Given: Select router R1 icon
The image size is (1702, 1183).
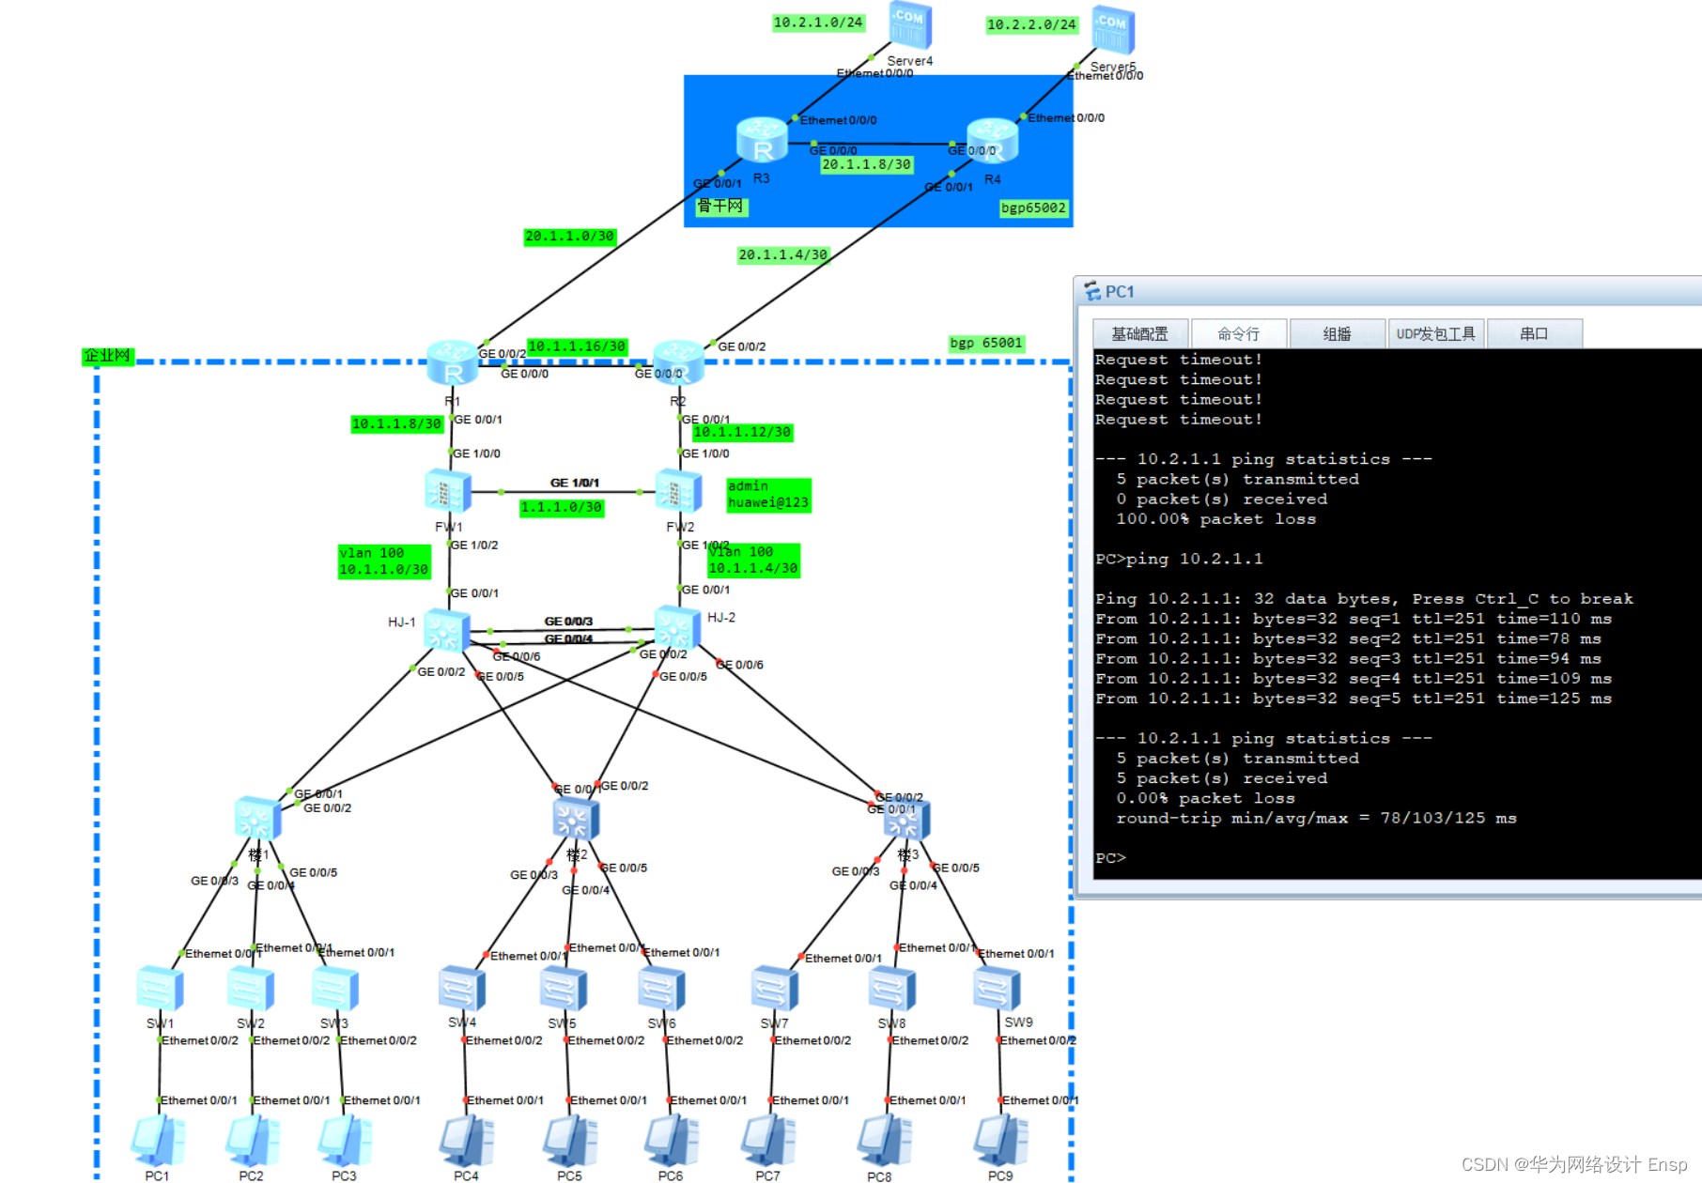Looking at the screenshot, I should [453, 363].
